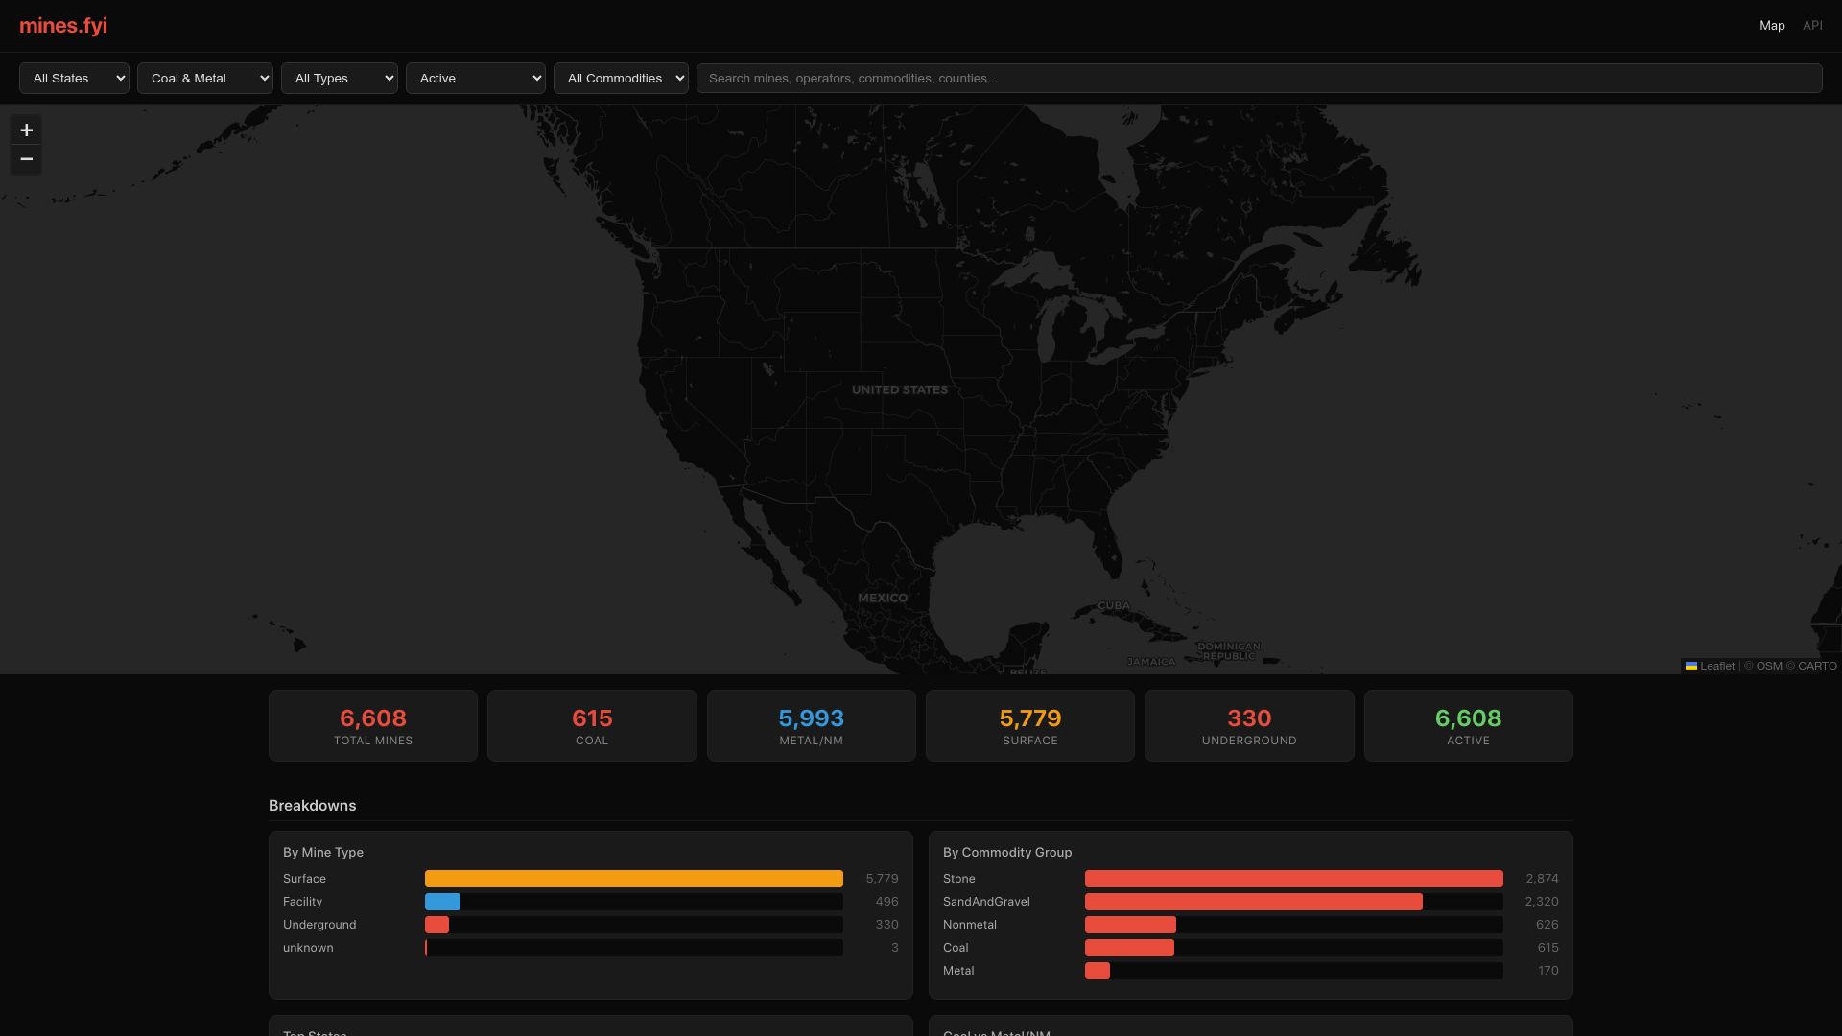The height and width of the screenshot is (1036, 1842).
Task: Click the Underground mine type bar
Action: click(437, 925)
